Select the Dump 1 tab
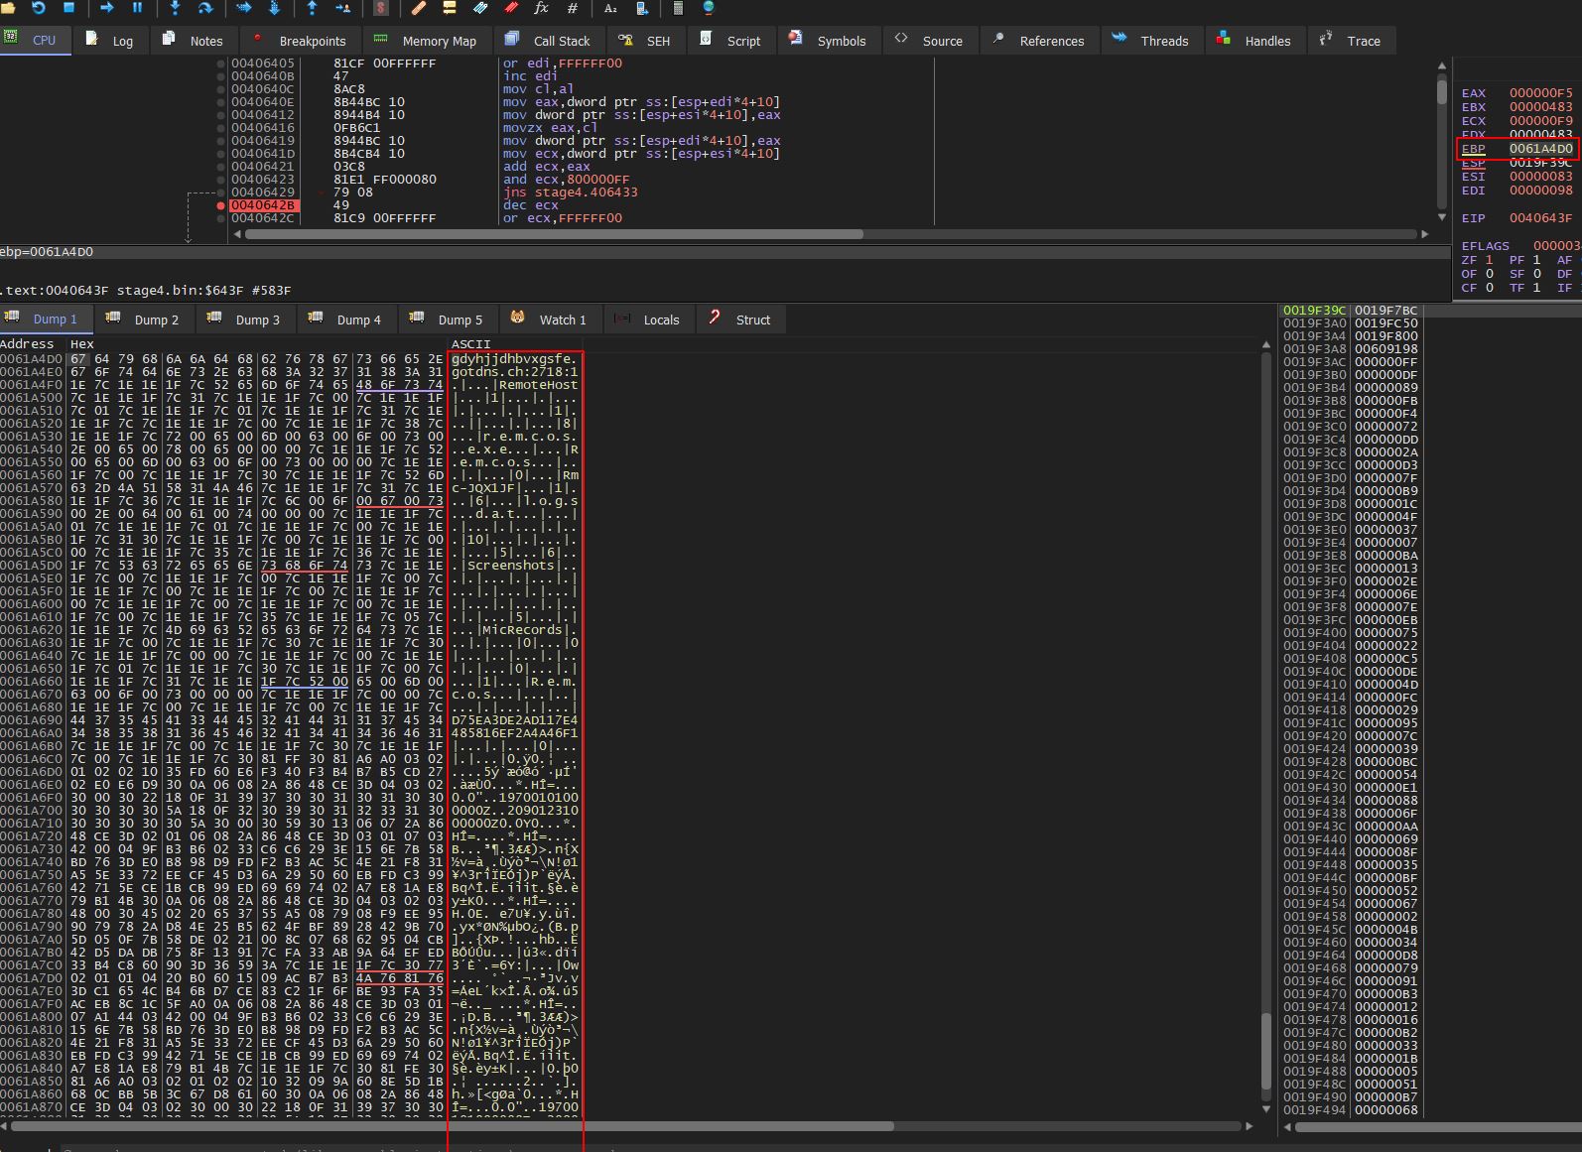The image size is (1582, 1152). pos(46,320)
